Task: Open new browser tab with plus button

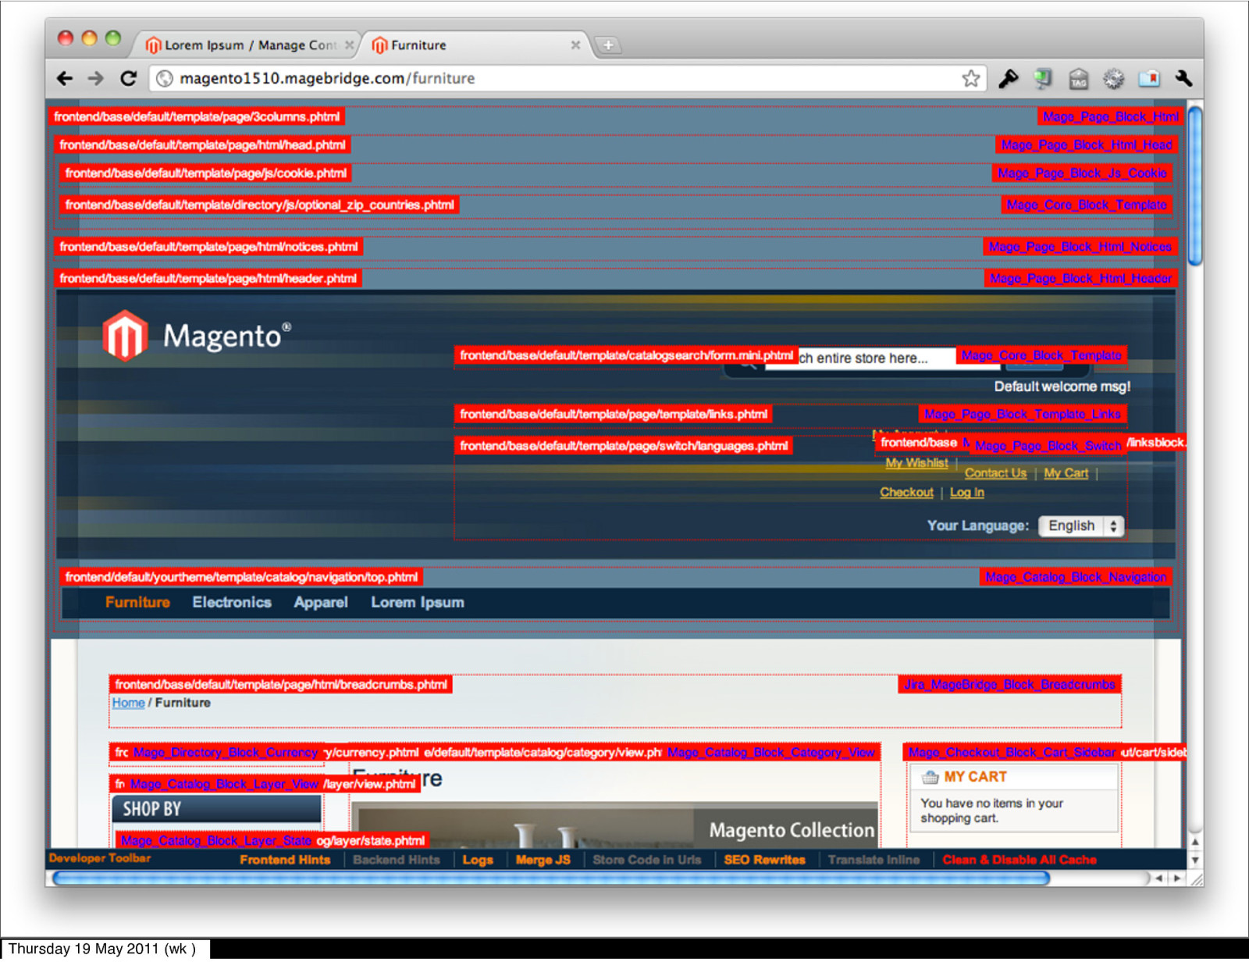Action: pyautogui.click(x=608, y=45)
